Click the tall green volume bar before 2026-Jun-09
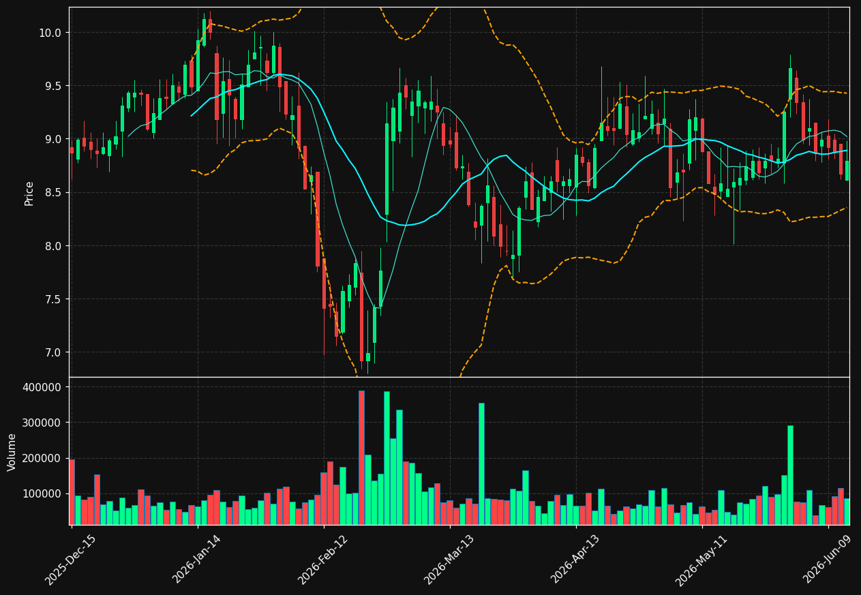Screen dimensions: 861x595 [x=790, y=475]
